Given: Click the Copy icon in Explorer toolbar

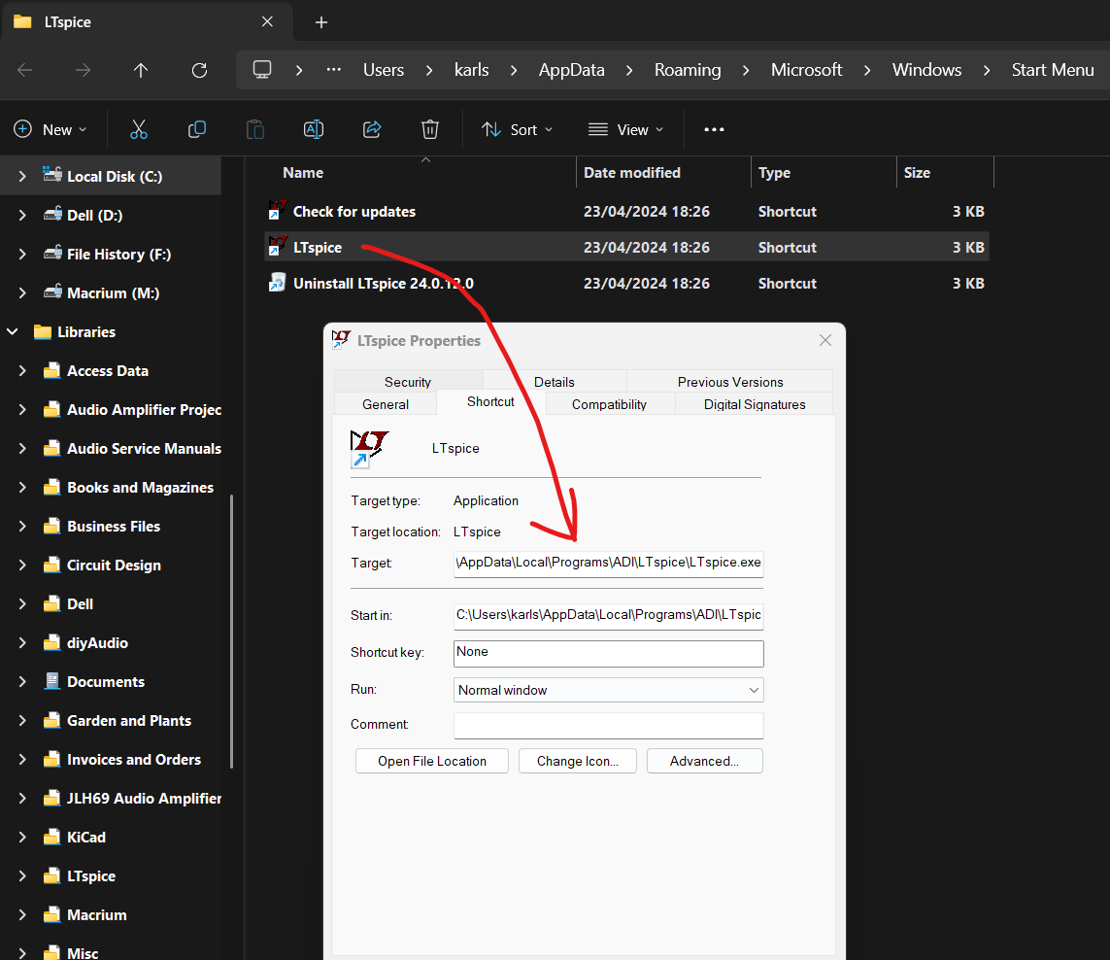Looking at the screenshot, I should (x=197, y=129).
